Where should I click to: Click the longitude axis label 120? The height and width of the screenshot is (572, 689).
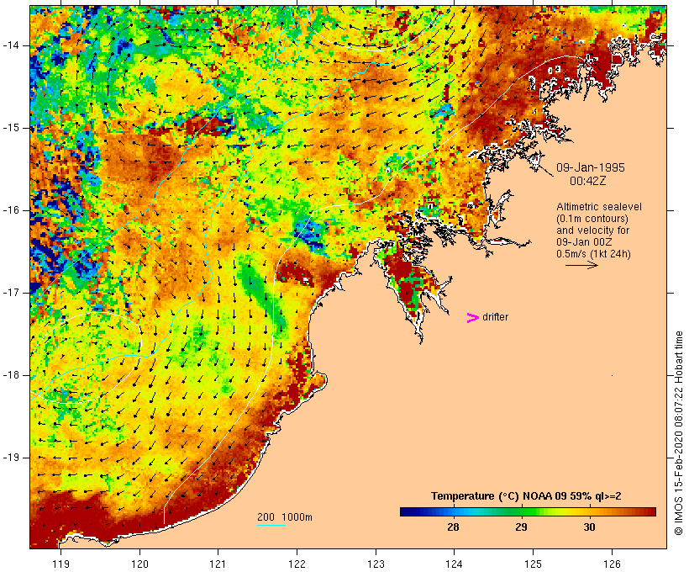pyautogui.click(x=139, y=564)
